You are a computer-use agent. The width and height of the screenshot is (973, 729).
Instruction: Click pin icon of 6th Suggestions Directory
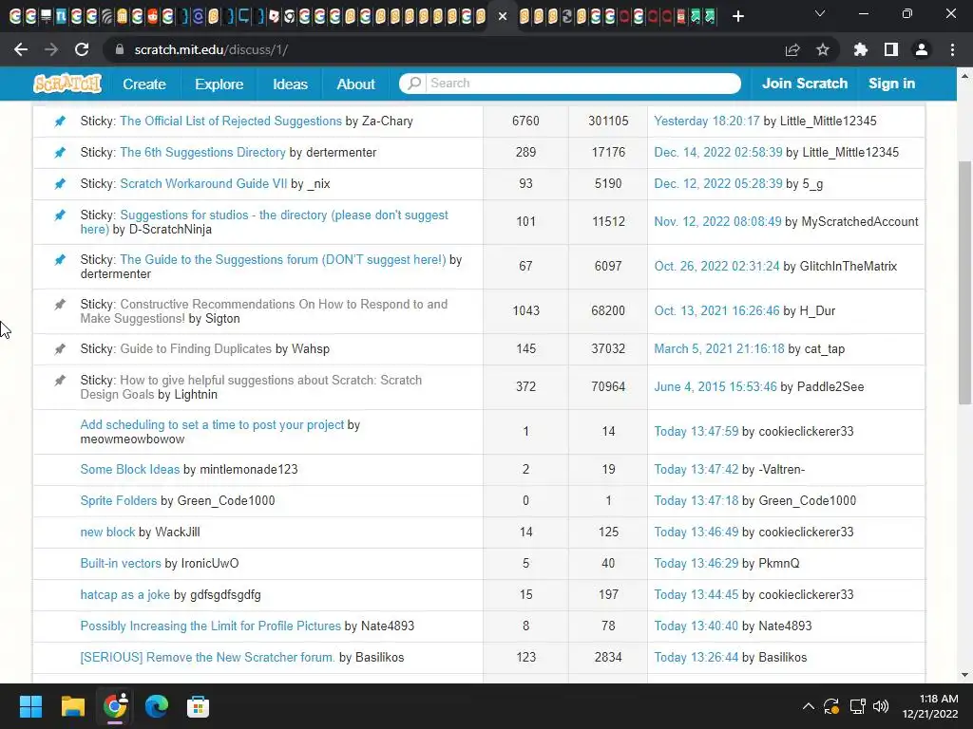coord(60,152)
